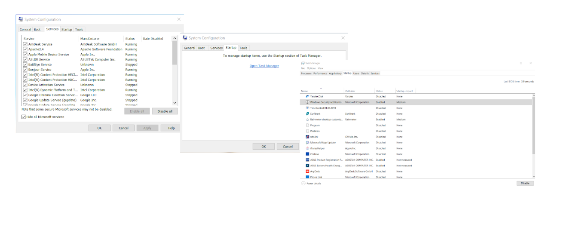The height and width of the screenshot is (227, 570).
Task: Click the Open Task Manager link
Action: click(264, 66)
